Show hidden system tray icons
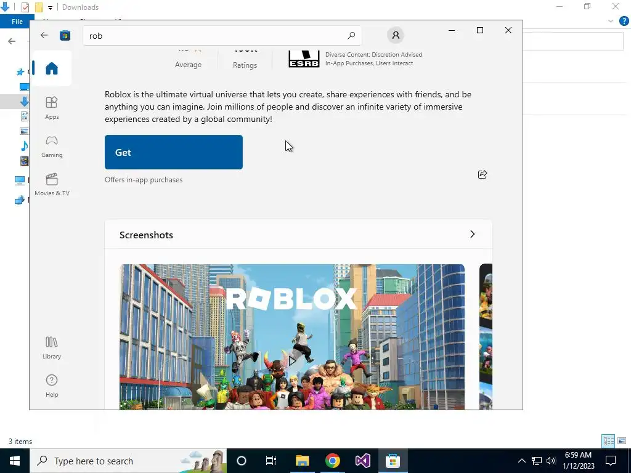631x473 pixels. (521, 461)
